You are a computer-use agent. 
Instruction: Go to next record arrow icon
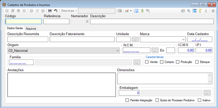click(x=18, y=11)
